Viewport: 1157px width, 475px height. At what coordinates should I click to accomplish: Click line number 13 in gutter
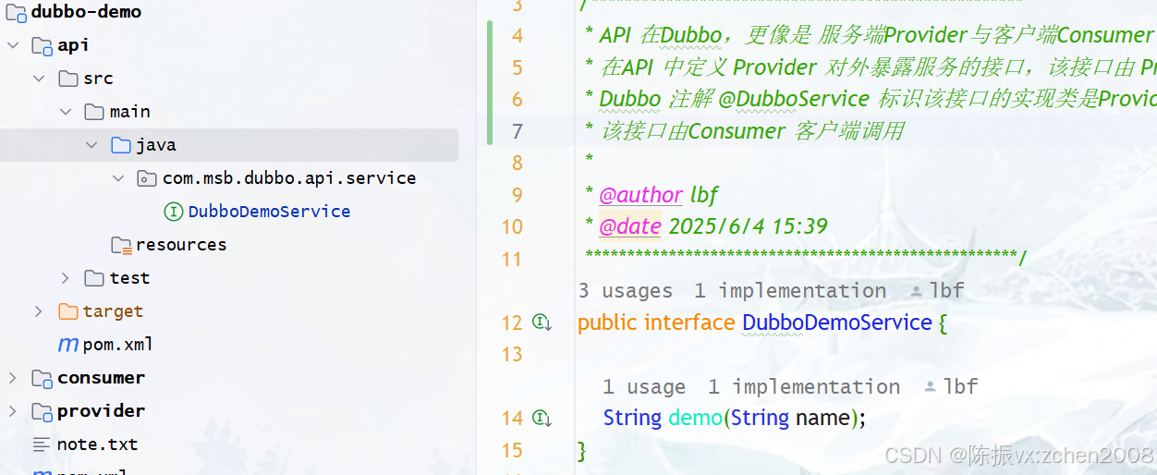pyautogui.click(x=512, y=355)
